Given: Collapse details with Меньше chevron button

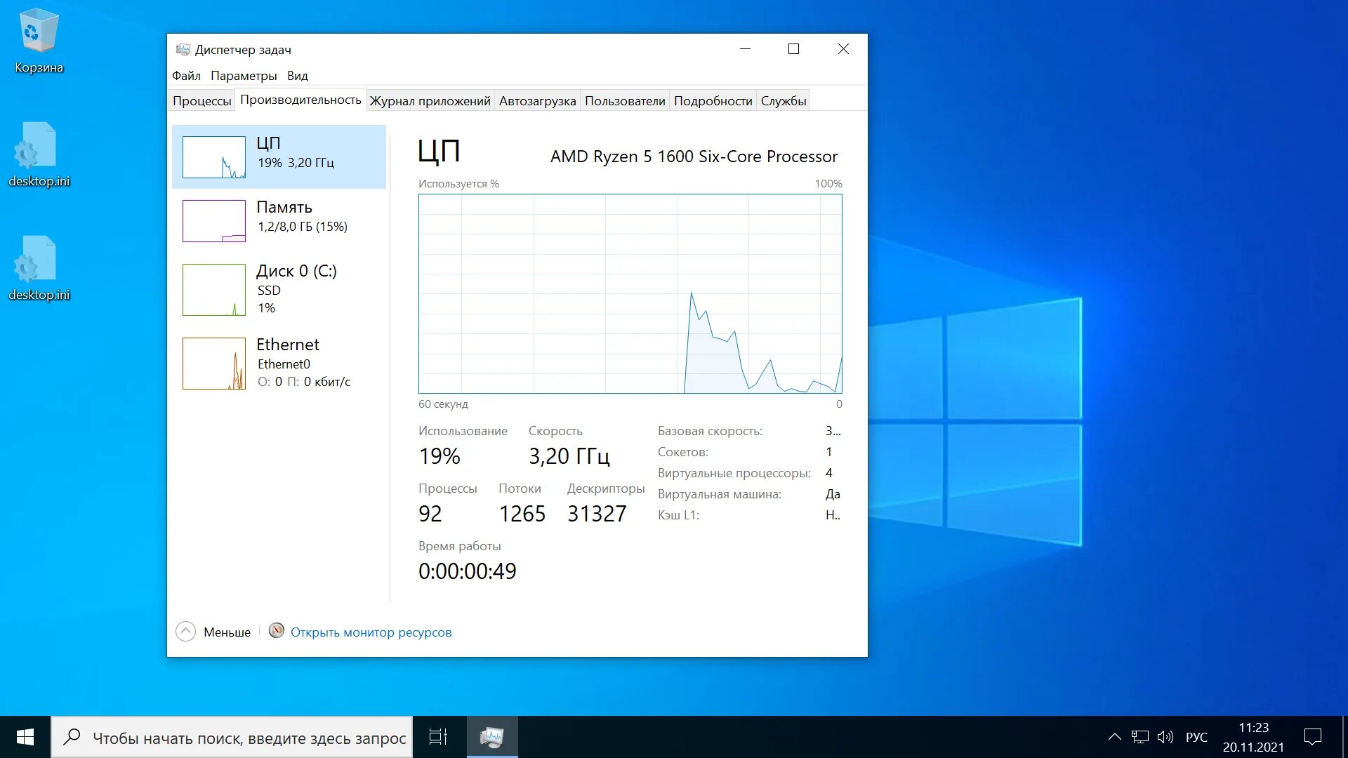Looking at the screenshot, I should click(185, 632).
